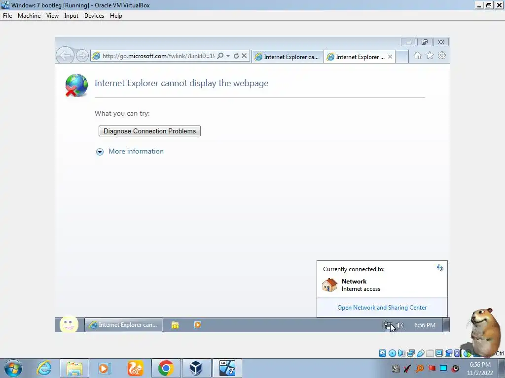Open the VirtualBox View menu
Viewport: 505px width, 378px height.
[52, 15]
